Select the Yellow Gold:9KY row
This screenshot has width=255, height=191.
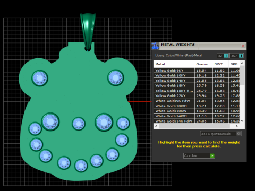tap(197, 71)
